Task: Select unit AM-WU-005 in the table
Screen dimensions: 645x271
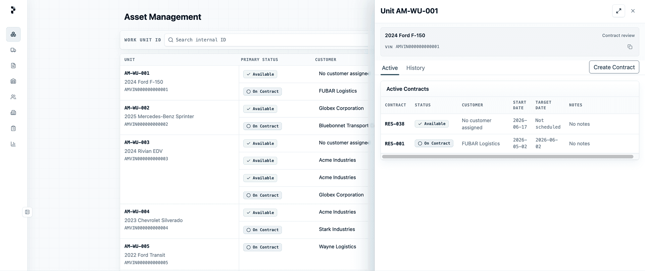Action: click(137, 246)
